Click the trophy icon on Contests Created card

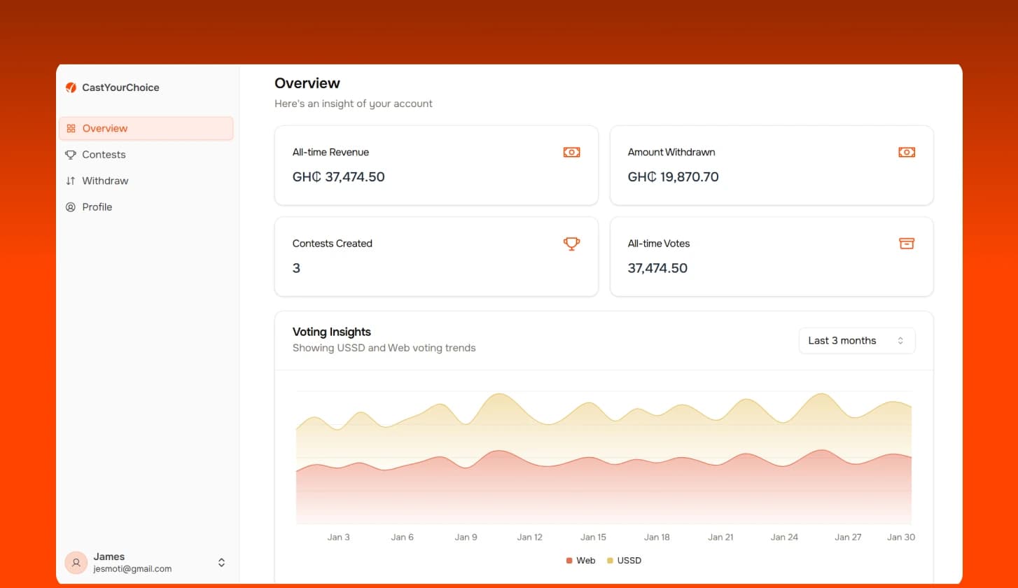point(571,244)
